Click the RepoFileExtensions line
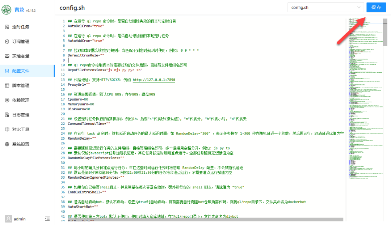This screenshot has height=225, width=391. [105, 70]
